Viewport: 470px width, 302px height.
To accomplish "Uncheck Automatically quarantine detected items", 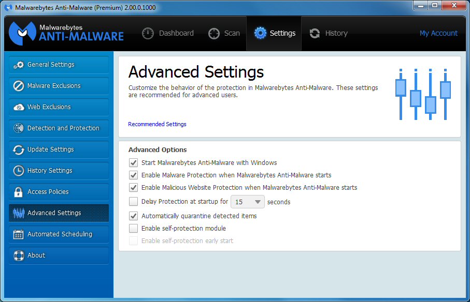I will pyautogui.click(x=133, y=216).
